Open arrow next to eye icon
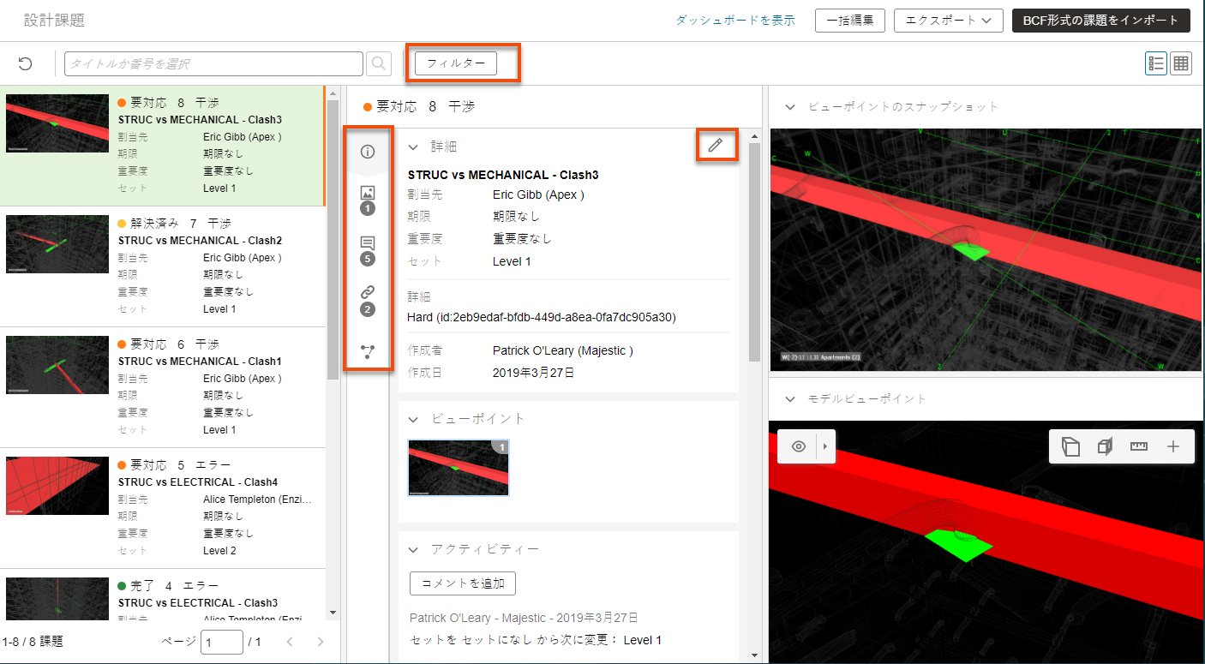This screenshot has width=1205, height=664. click(826, 446)
